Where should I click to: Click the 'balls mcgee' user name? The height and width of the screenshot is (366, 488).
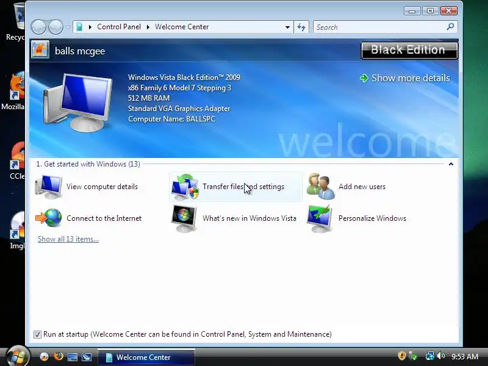(x=80, y=51)
